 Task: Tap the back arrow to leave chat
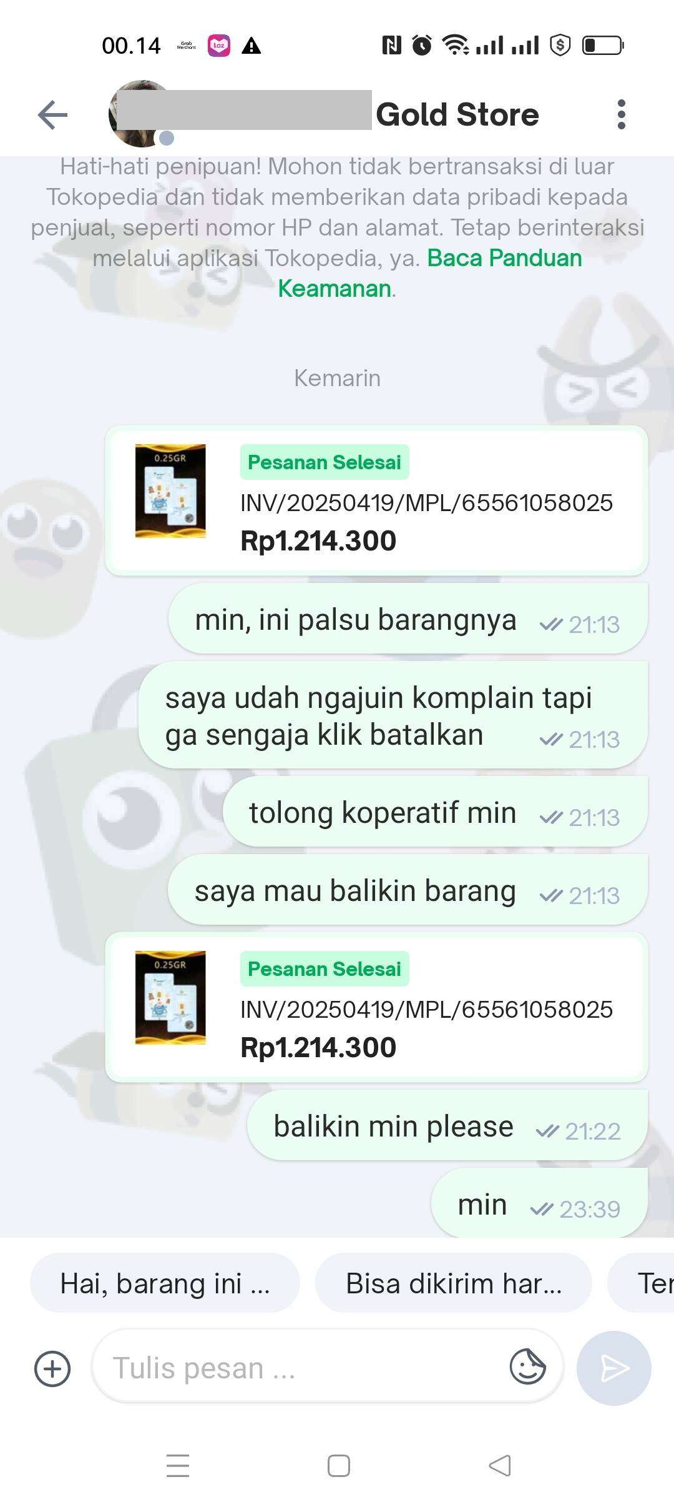point(52,115)
